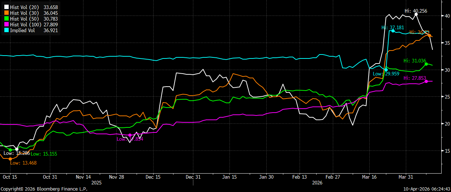This screenshot has width=451, height=192.
Task: Click the Jan 30 date axis label
Action: tap(266, 177)
